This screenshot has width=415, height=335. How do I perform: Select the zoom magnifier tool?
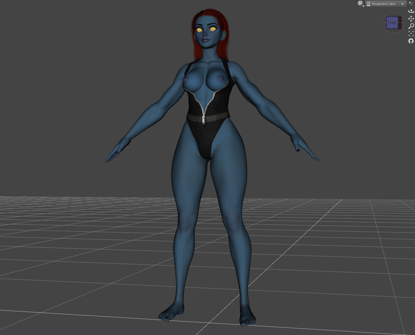point(411,26)
